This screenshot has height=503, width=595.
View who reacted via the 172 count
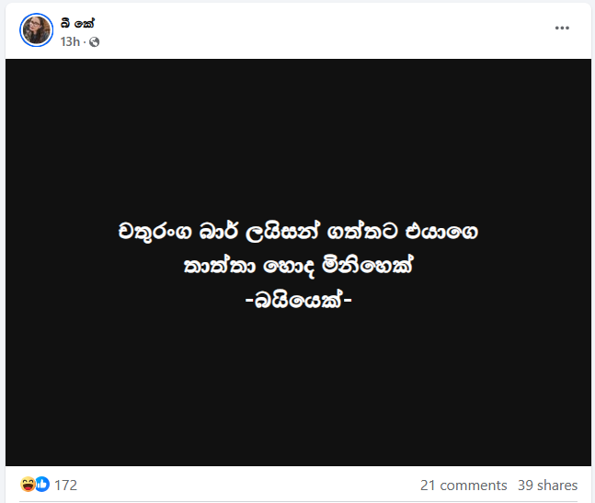65,486
